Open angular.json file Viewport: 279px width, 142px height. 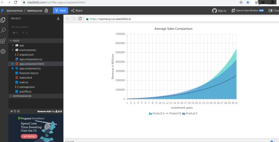tap(36, 55)
